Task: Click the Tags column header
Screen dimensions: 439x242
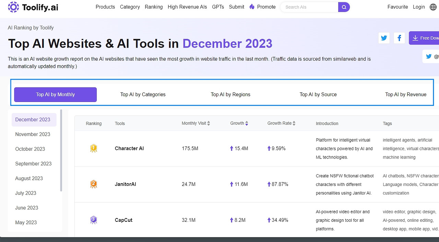Action: coord(387,124)
